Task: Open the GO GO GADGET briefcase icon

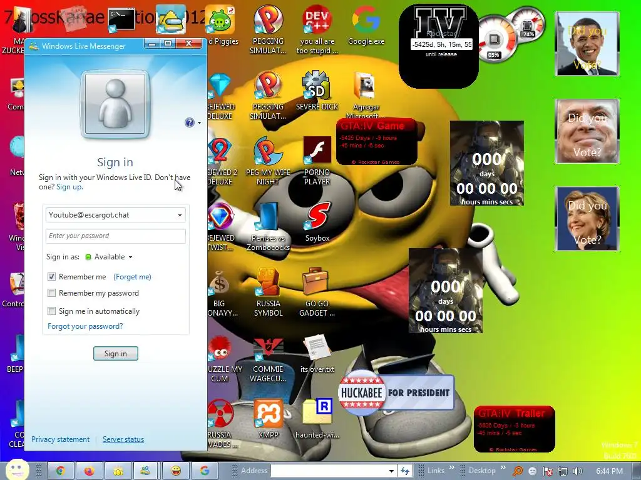Action: (317, 292)
